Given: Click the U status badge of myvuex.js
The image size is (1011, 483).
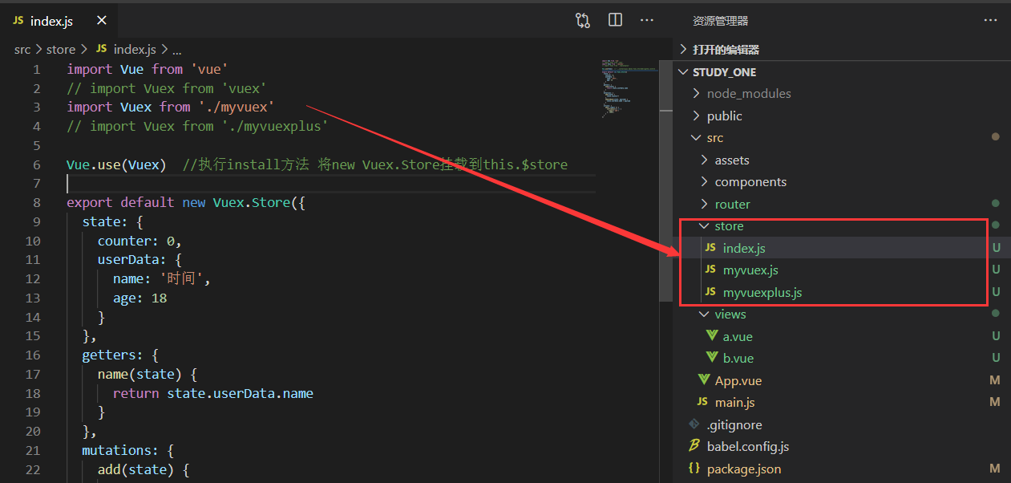Looking at the screenshot, I should pyautogui.click(x=996, y=270).
